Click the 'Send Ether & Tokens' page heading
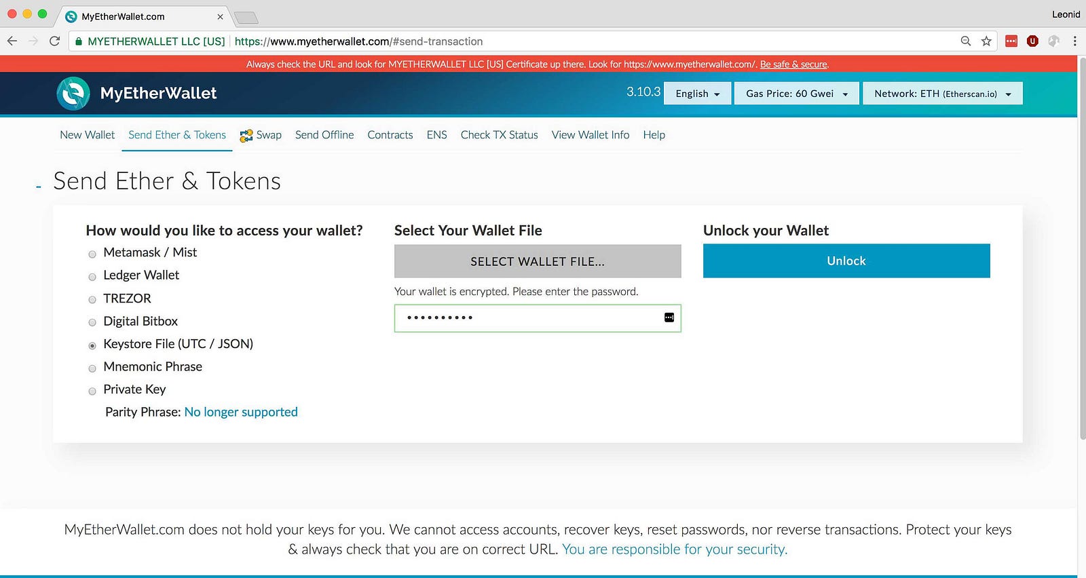1086x578 pixels. 167,181
